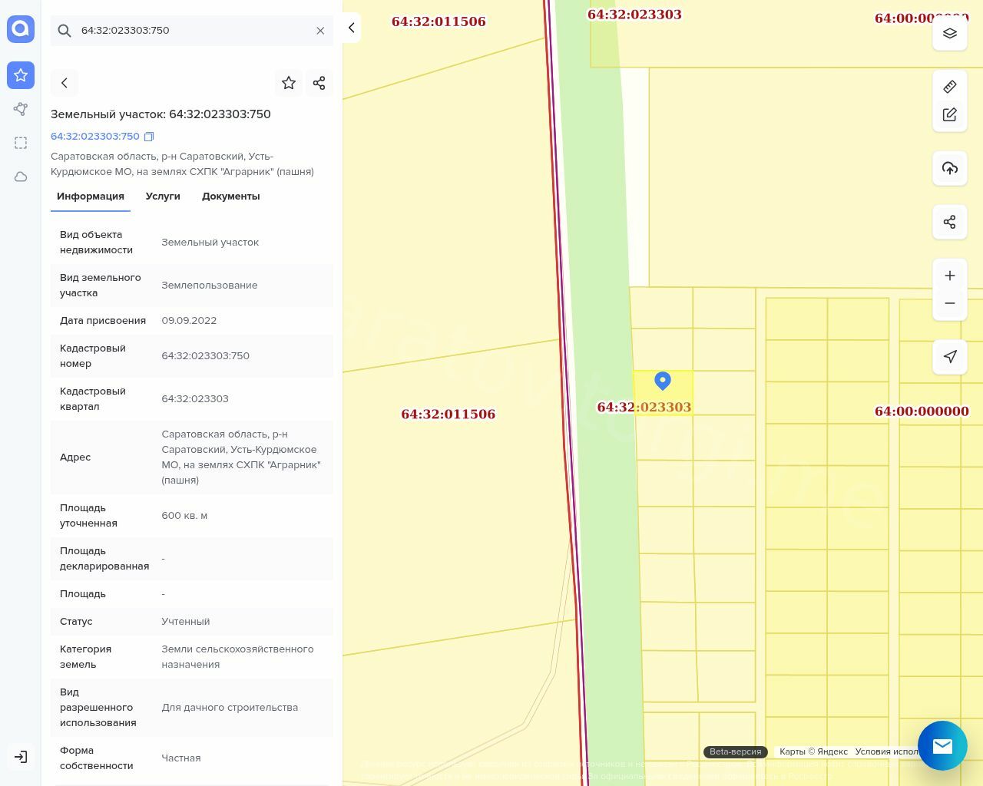983x786 pixels.
Task: Click the cadastral number search field
Action: pyautogui.click(x=192, y=31)
